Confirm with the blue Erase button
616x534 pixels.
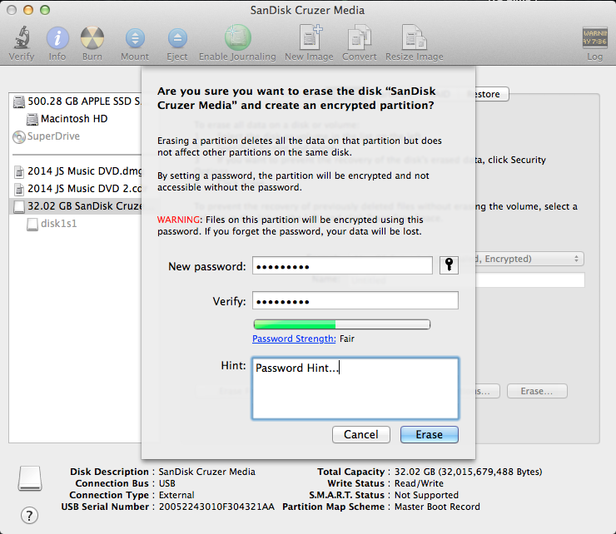tap(429, 435)
